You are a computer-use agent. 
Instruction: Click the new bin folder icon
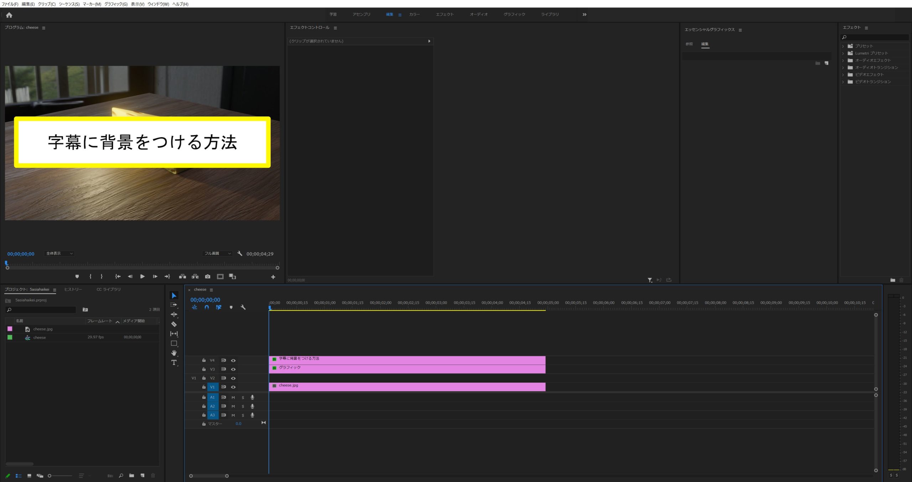(x=131, y=475)
